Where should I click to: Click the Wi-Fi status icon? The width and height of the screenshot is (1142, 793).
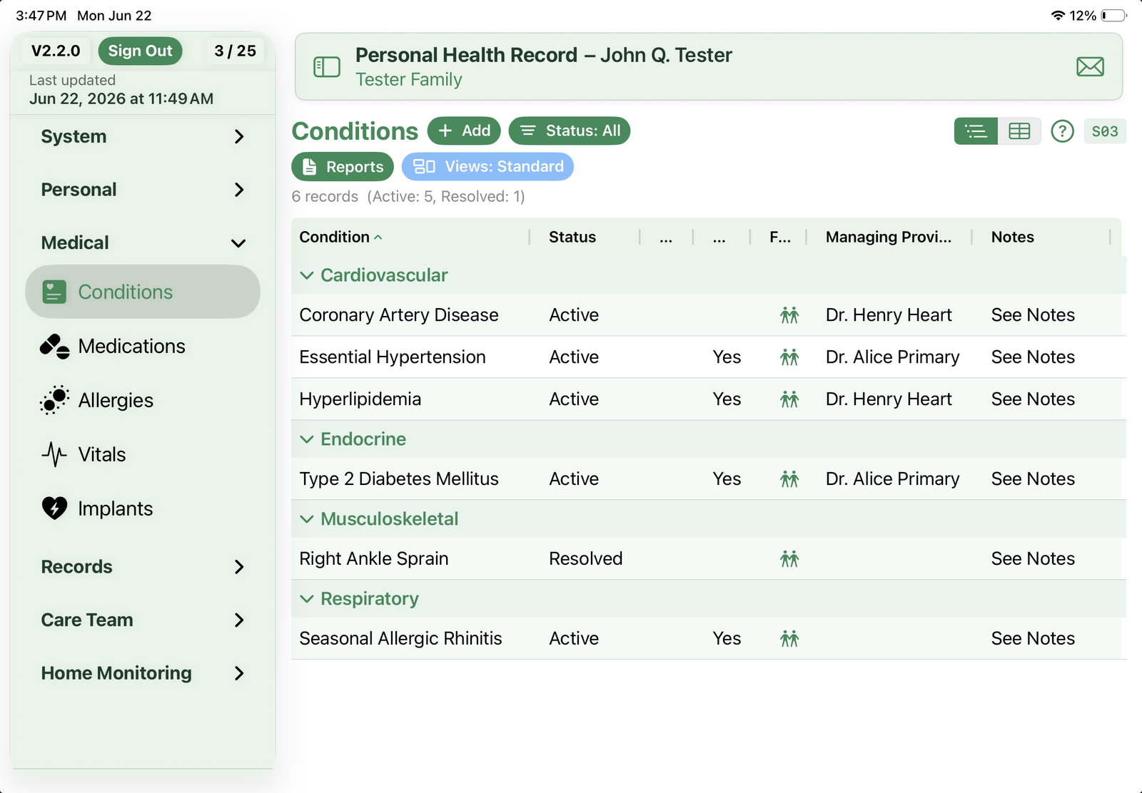coord(1058,16)
